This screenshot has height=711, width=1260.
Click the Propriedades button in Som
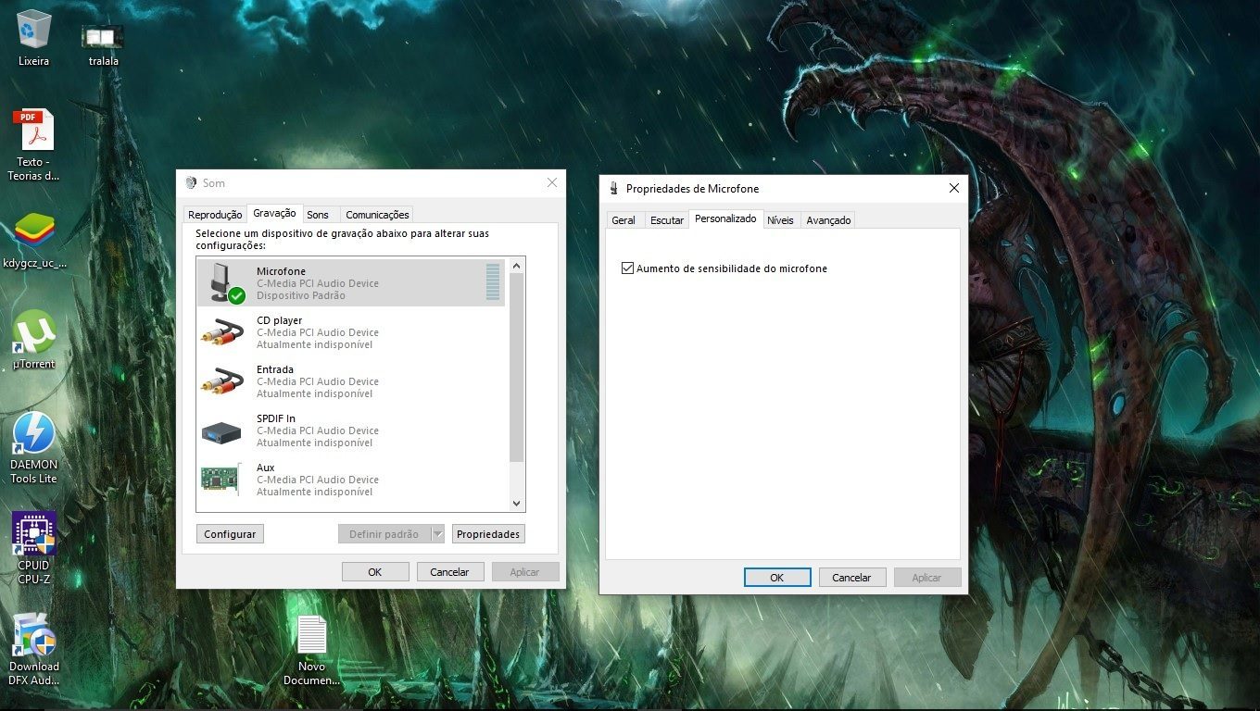tap(488, 534)
